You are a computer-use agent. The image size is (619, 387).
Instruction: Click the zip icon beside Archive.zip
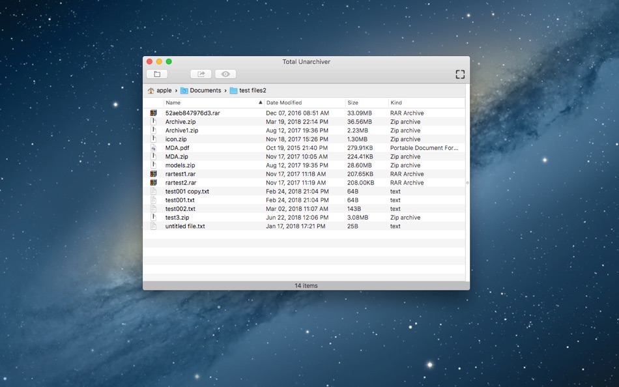point(154,122)
